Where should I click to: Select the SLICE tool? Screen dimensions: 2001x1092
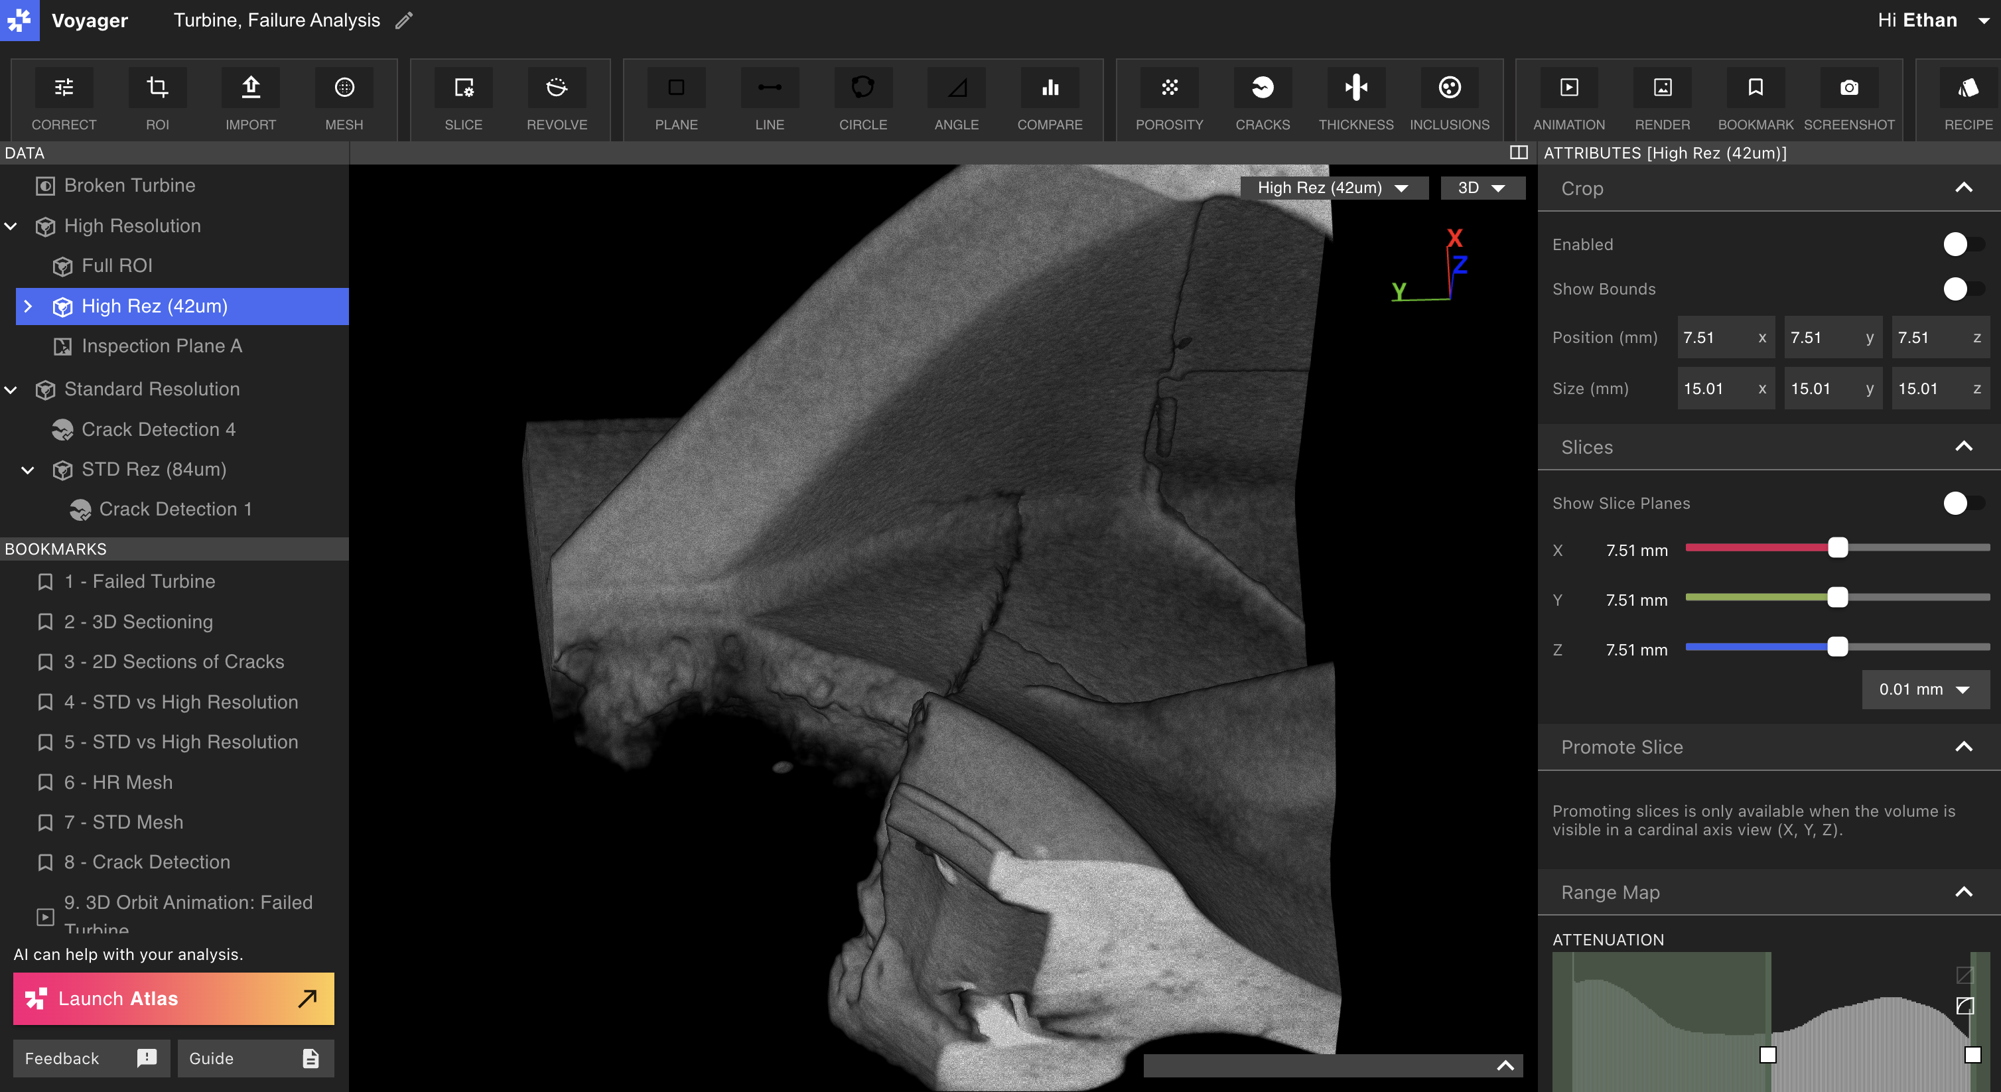[x=463, y=100]
